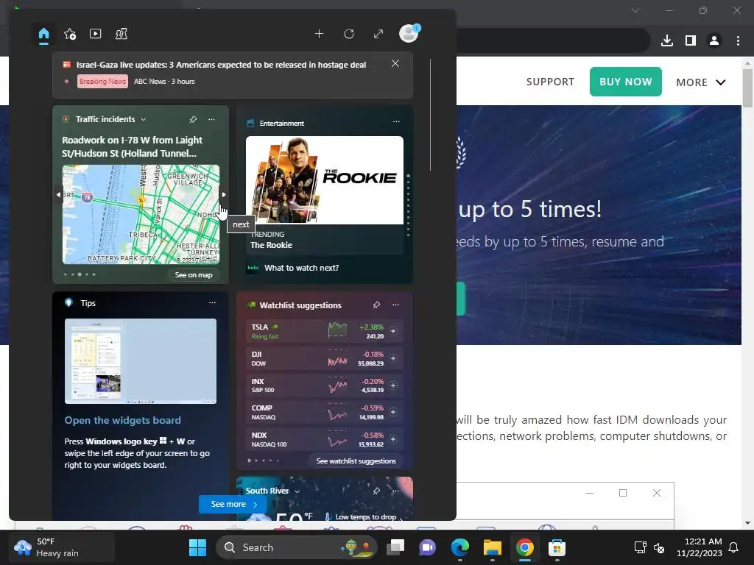The width and height of the screenshot is (754, 565).
Task: Open notifications bell in system tray
Action: coord(734,547)
